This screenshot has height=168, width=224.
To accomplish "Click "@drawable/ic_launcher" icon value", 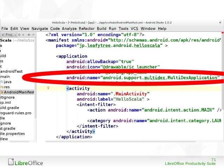I will click(x=130, y=67).
